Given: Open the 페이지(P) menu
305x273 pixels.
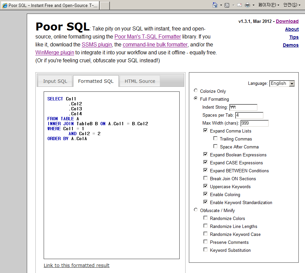Looking at the screenshot, I should (x=269, y=5).
